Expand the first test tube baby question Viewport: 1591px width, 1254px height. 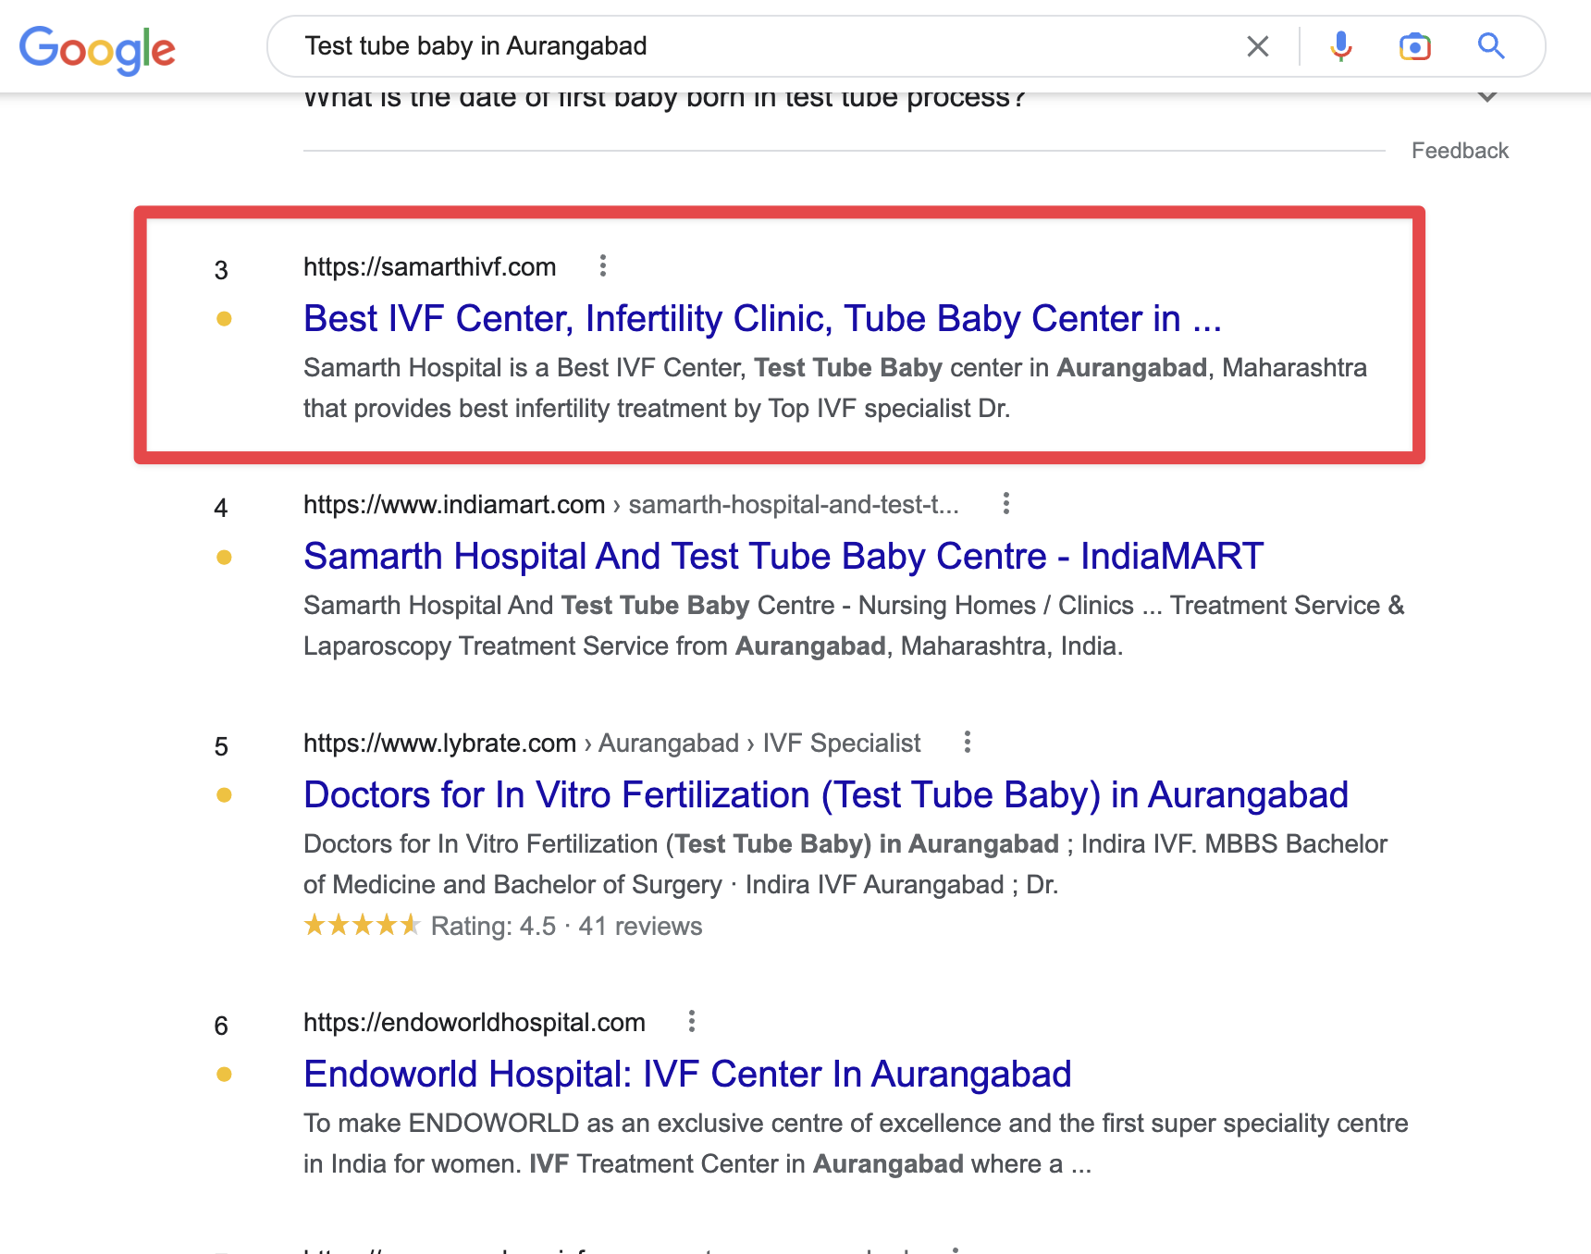click(x=1487, y=97)
